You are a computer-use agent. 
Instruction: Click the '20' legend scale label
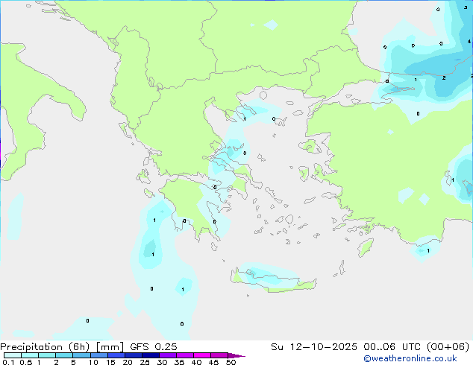(128, 362)
